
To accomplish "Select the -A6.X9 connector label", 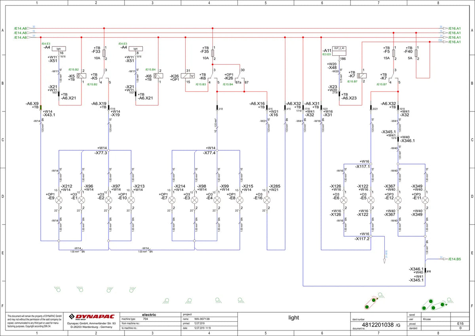I will tap(32, 103).
